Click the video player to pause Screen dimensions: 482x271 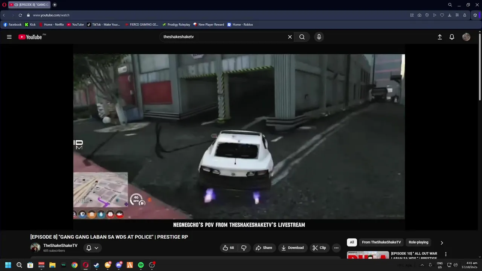tap(239, 136)
